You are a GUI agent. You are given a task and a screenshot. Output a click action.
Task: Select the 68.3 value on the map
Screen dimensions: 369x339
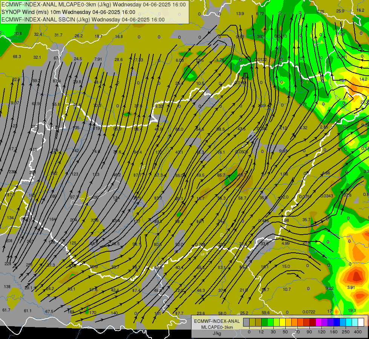coord(17,57)
